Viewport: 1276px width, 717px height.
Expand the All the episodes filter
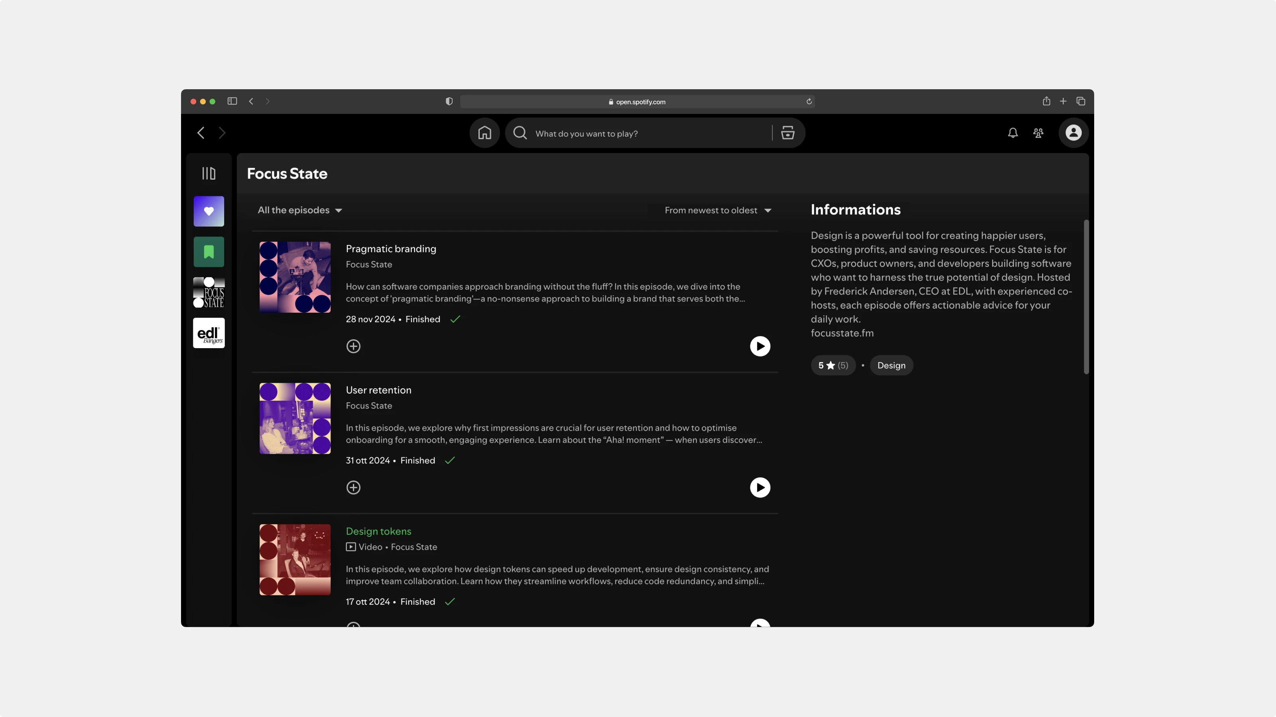click(x=300, y=210)
